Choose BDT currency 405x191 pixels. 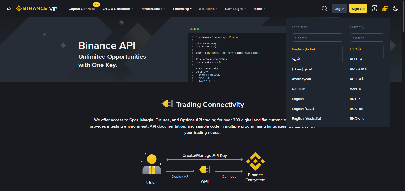pos(355,99)
